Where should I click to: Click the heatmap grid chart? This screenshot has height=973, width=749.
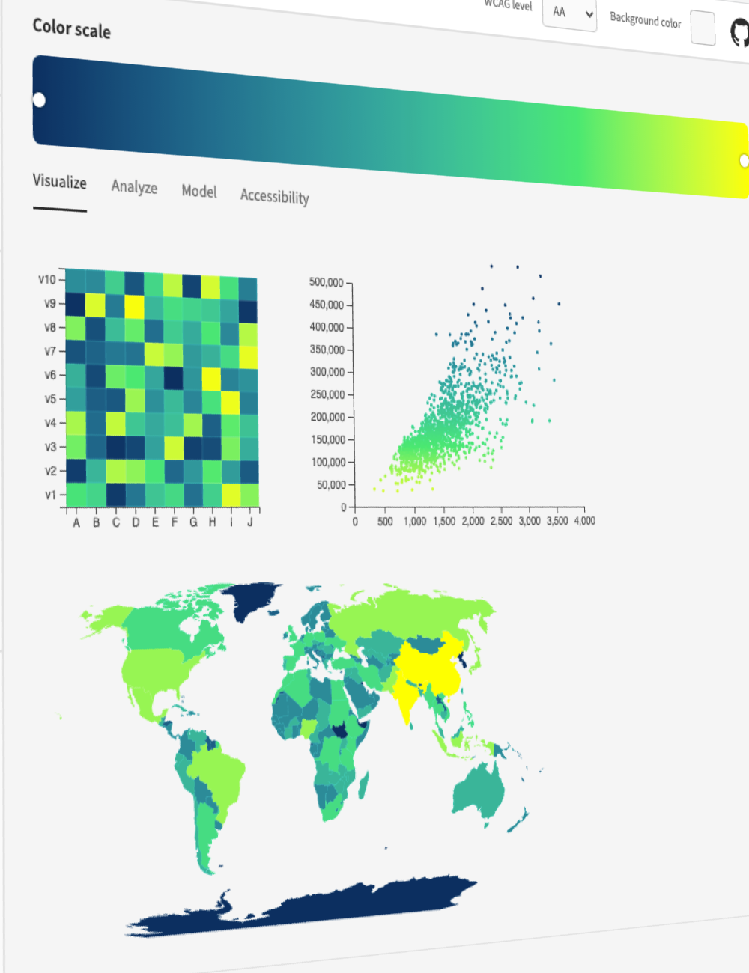(162, 387)
